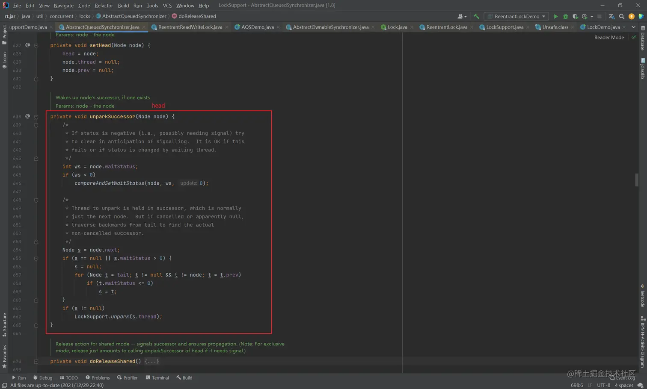Open the File menu
Screen dimensions: 647x389
[x=17, y=6]
